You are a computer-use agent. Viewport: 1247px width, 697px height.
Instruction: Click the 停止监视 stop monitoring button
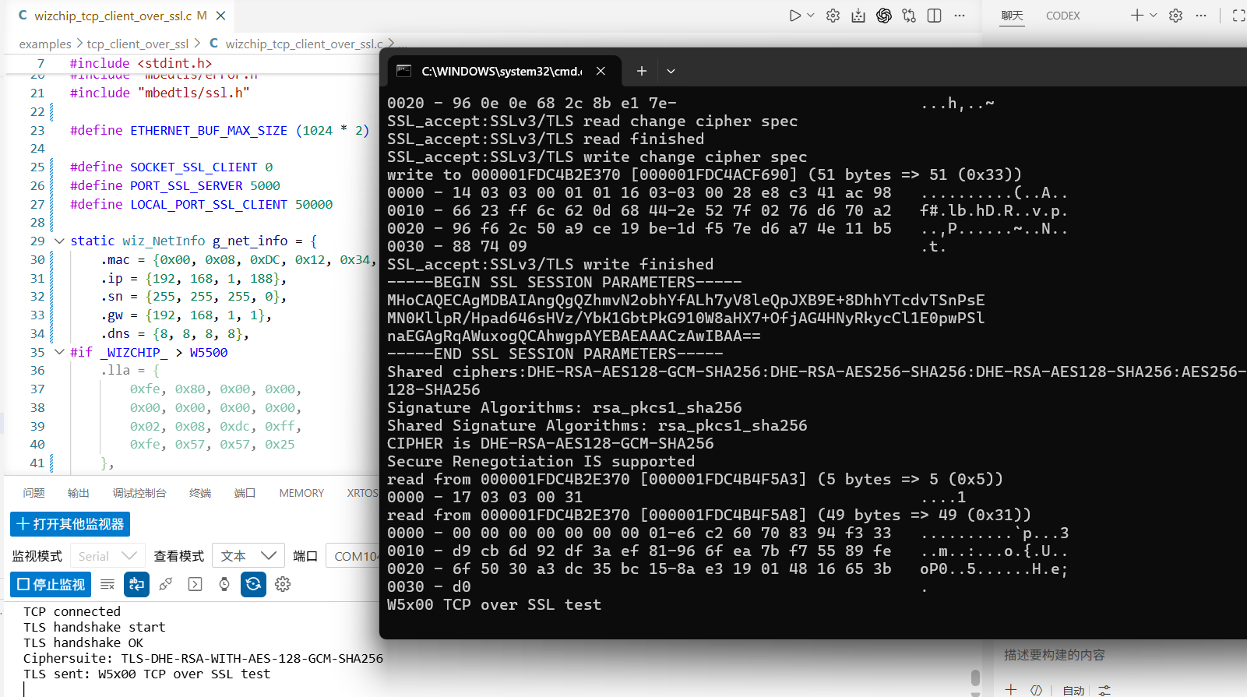tap(51, 585)
